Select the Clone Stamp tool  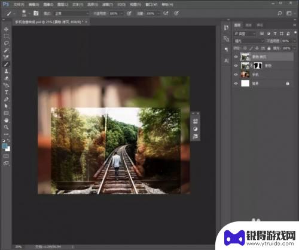coord(6,71)
